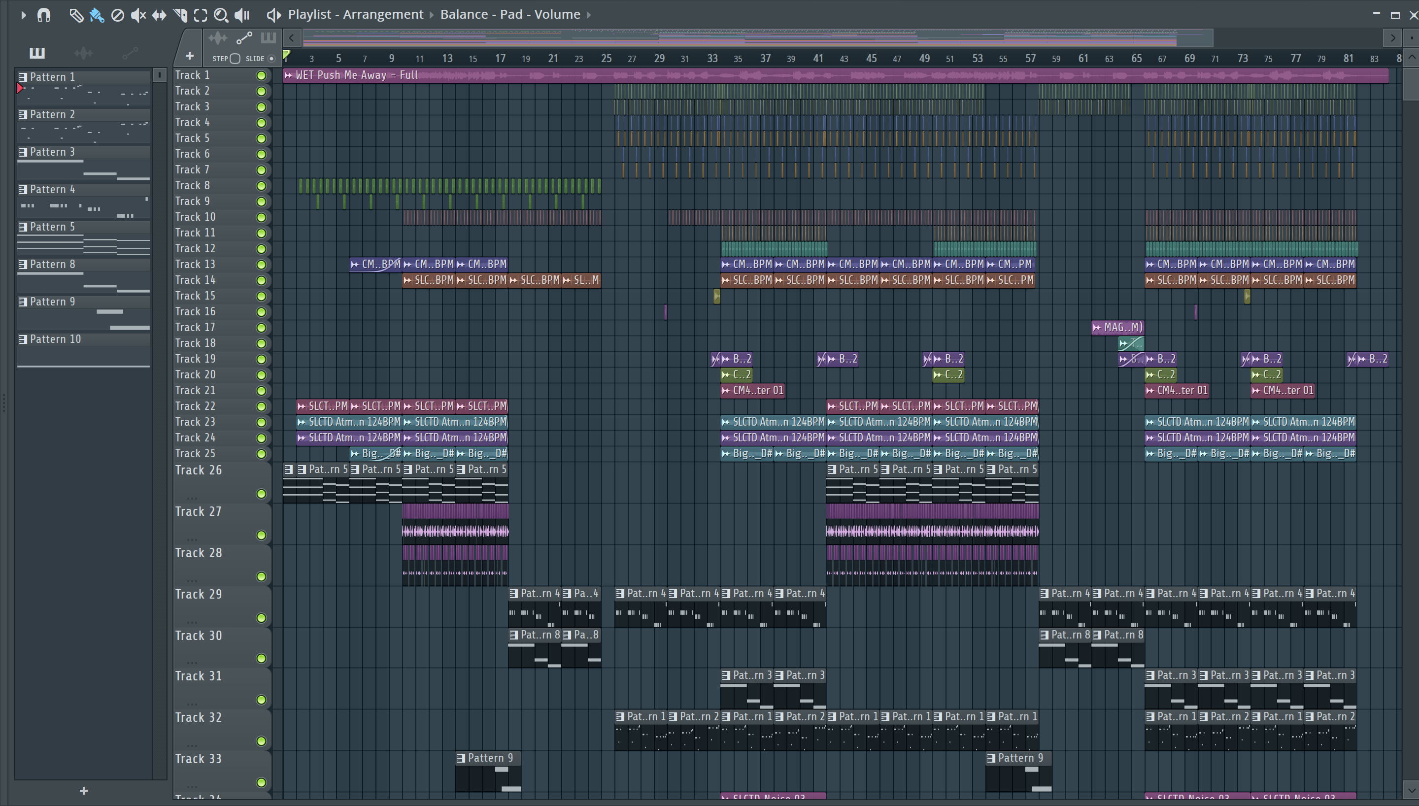
Task: Click bar 65 on timeline ruler
Action: (1136, 59)
